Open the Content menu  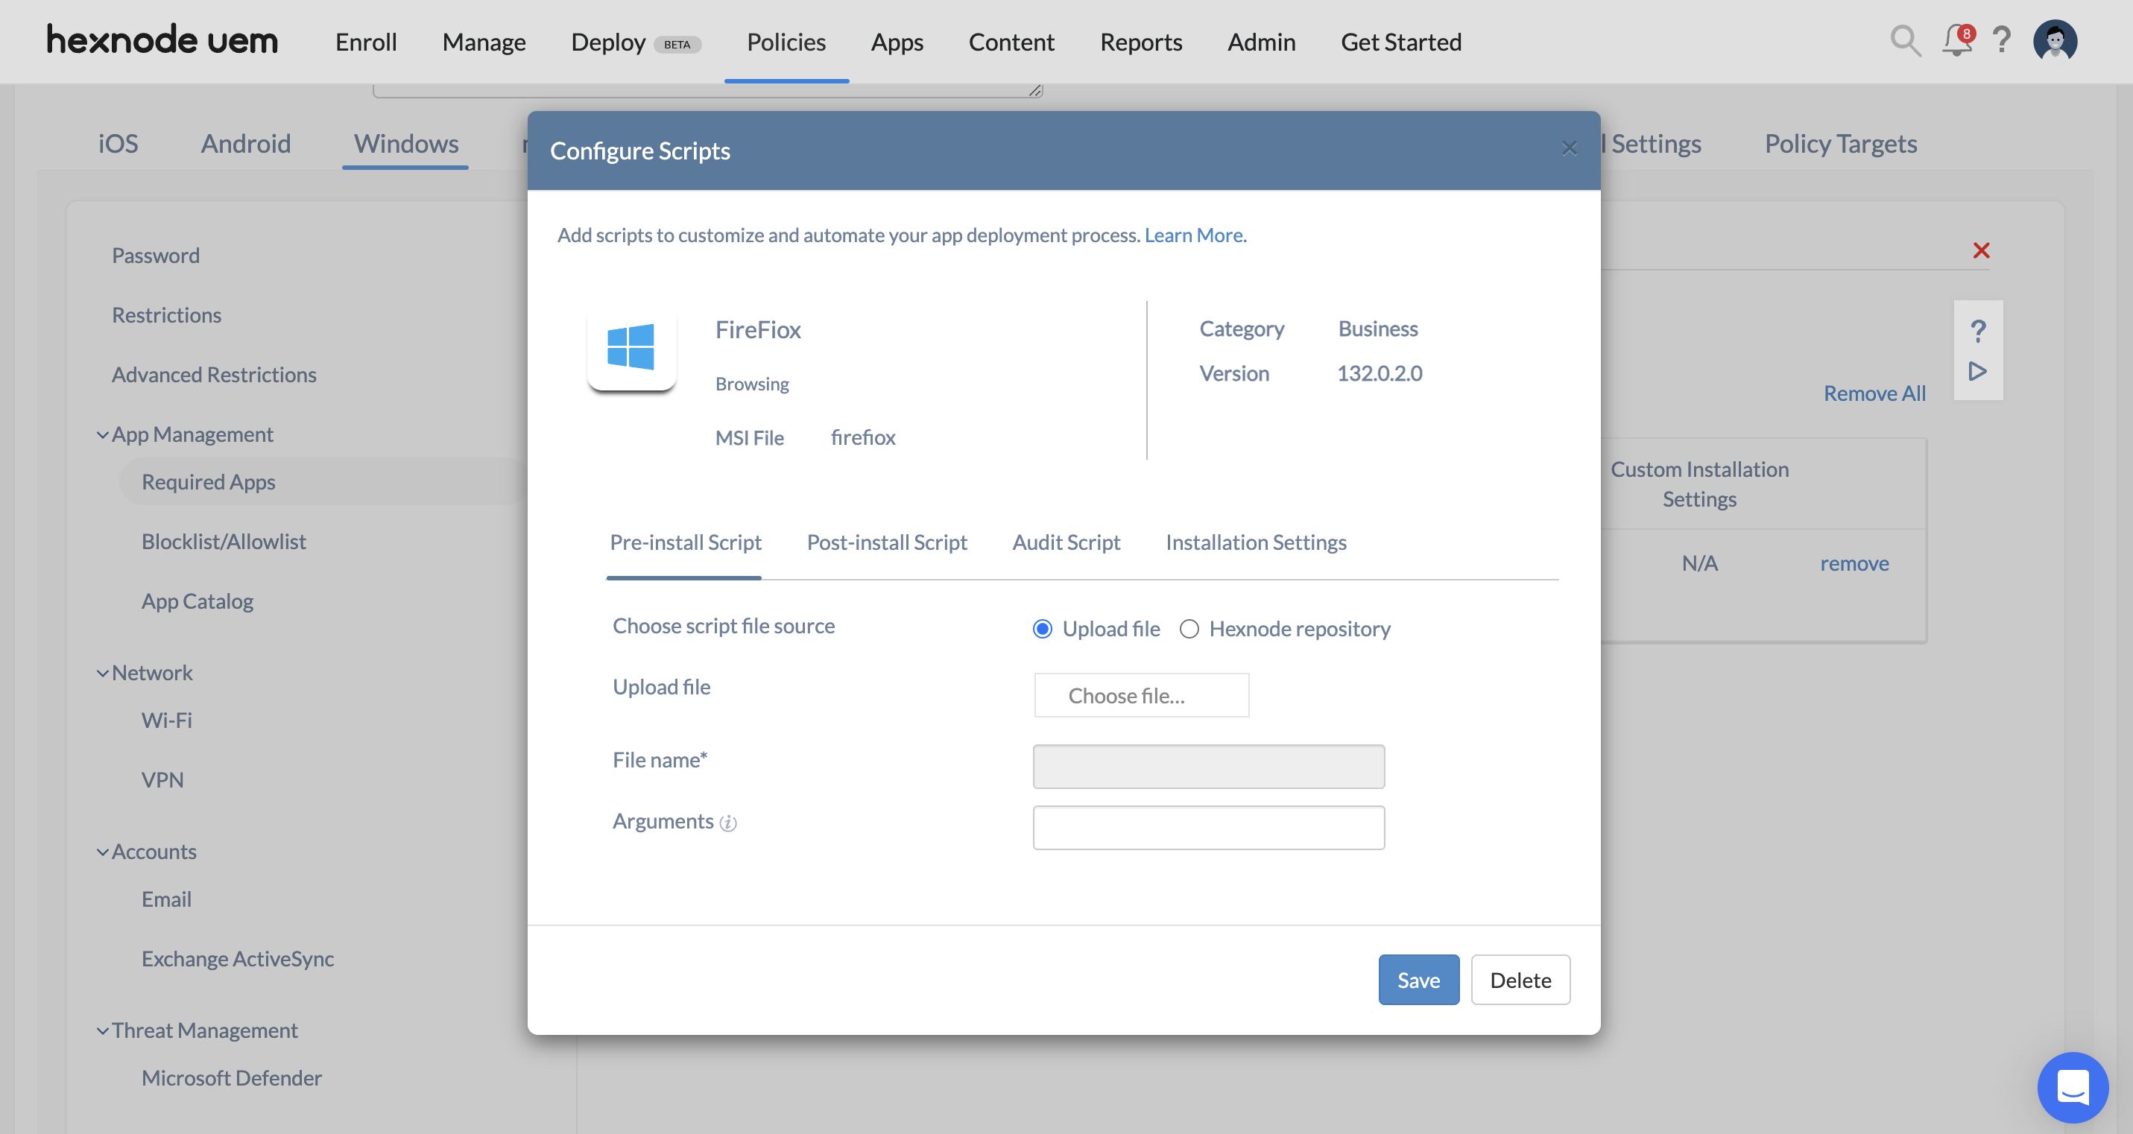pos(1011,42)
